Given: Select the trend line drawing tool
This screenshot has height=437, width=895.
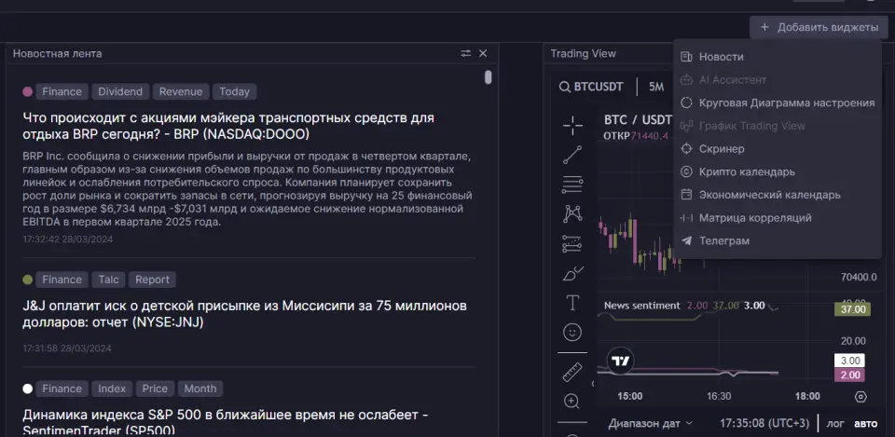Looking at the screenshot, I should (x=572, y=155).
